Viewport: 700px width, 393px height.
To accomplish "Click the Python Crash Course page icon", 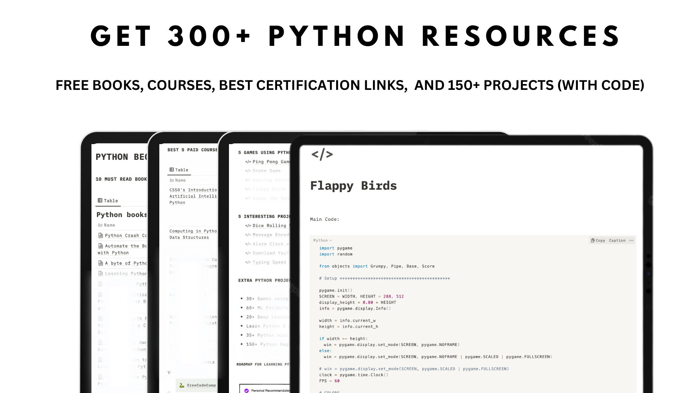I will [x=101, y=235].
